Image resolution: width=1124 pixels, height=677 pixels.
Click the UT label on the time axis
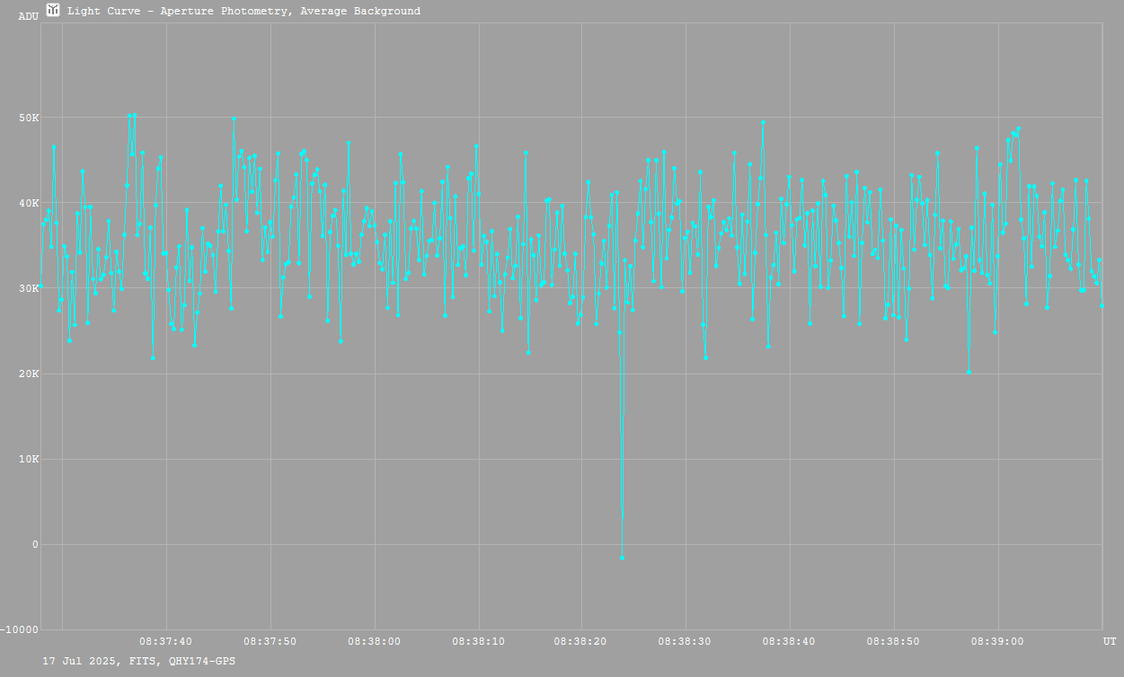coord(1110,641)
